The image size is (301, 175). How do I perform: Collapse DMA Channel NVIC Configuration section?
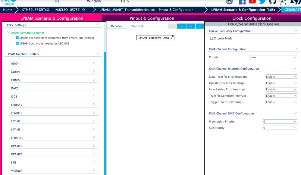click(x=296, y=113)
